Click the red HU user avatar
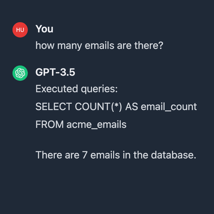Image resolution: width=214 pixels, height=214 pixels. tap(20, 30)
